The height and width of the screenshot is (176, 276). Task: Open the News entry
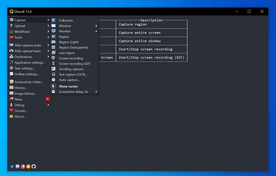coord(29,99)
